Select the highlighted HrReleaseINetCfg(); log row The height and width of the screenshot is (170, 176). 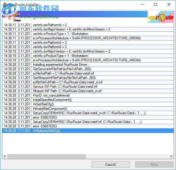(88, 131)
